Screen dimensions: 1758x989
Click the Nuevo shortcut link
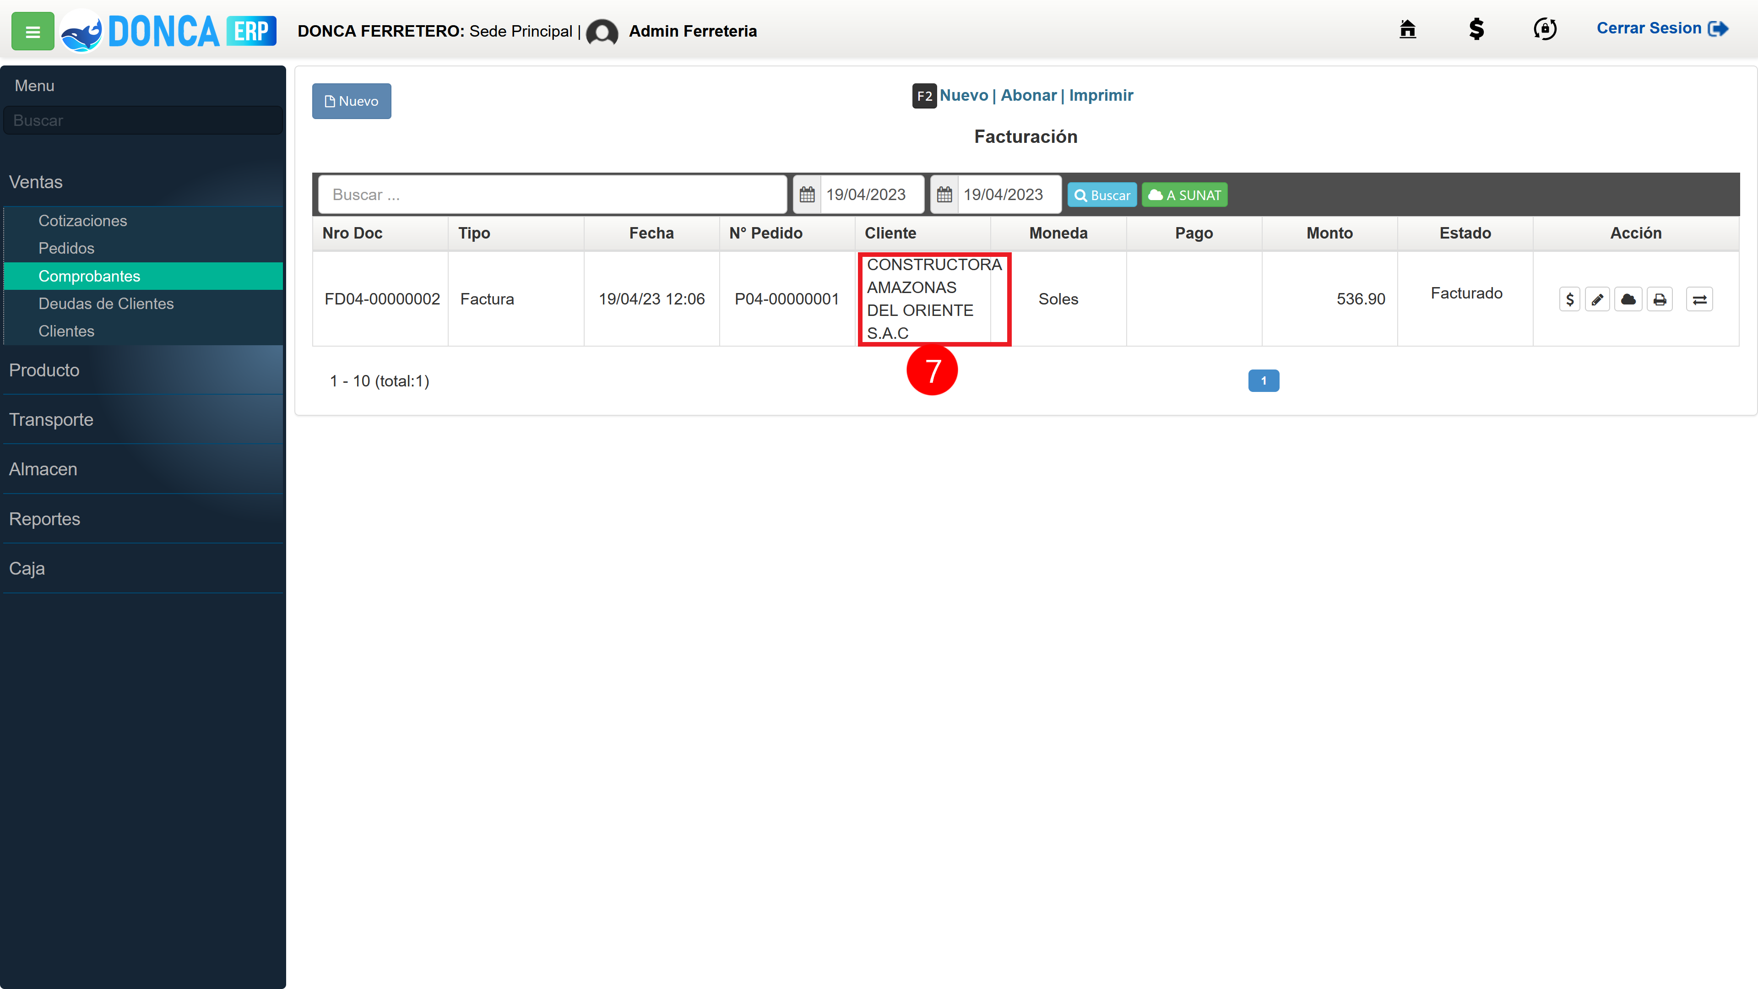tap(964, 96)
